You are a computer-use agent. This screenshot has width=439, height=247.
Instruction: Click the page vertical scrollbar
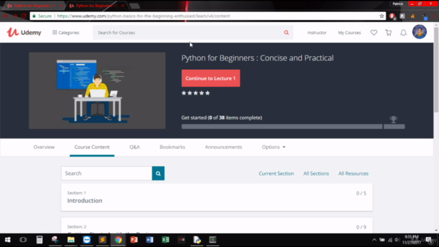click(436, 70)
